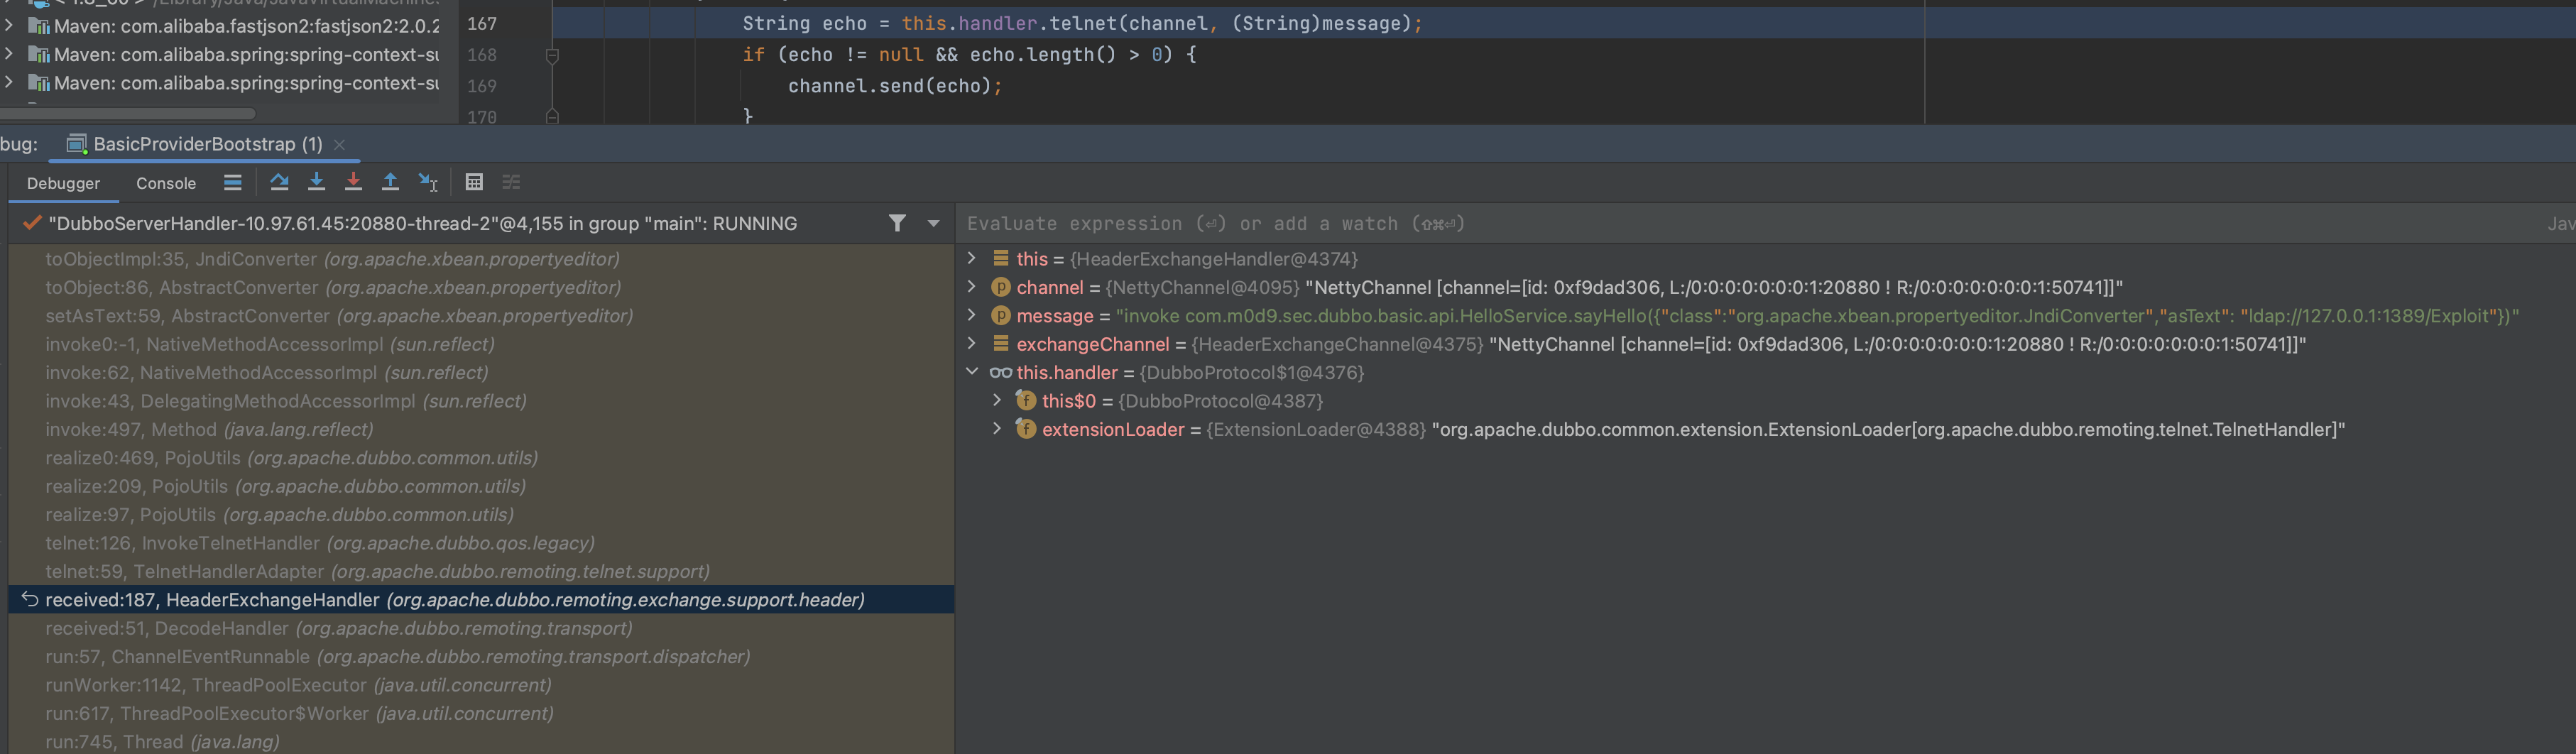The height and width of the screenshot is (754, 2576).
Task: Switch to the Console tab
Action: 166,183
